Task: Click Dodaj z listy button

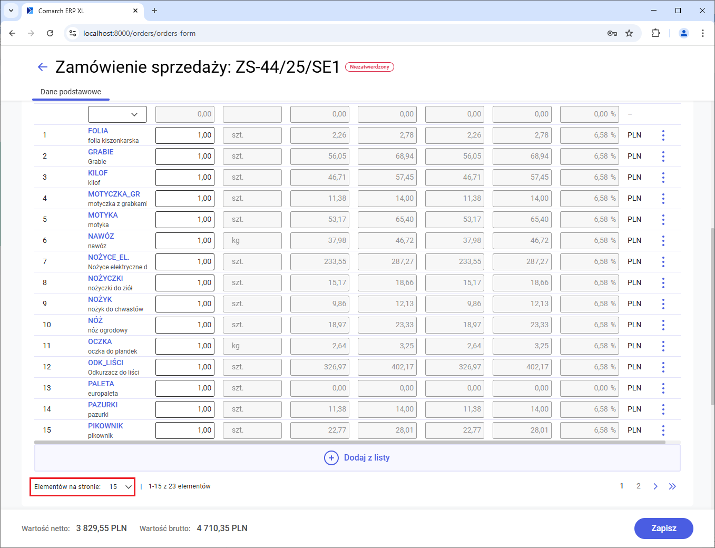Action: (357, 458)
